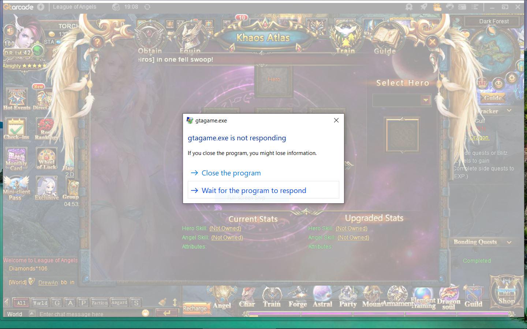Send chat message with enter arrow button

coord(167,313)
